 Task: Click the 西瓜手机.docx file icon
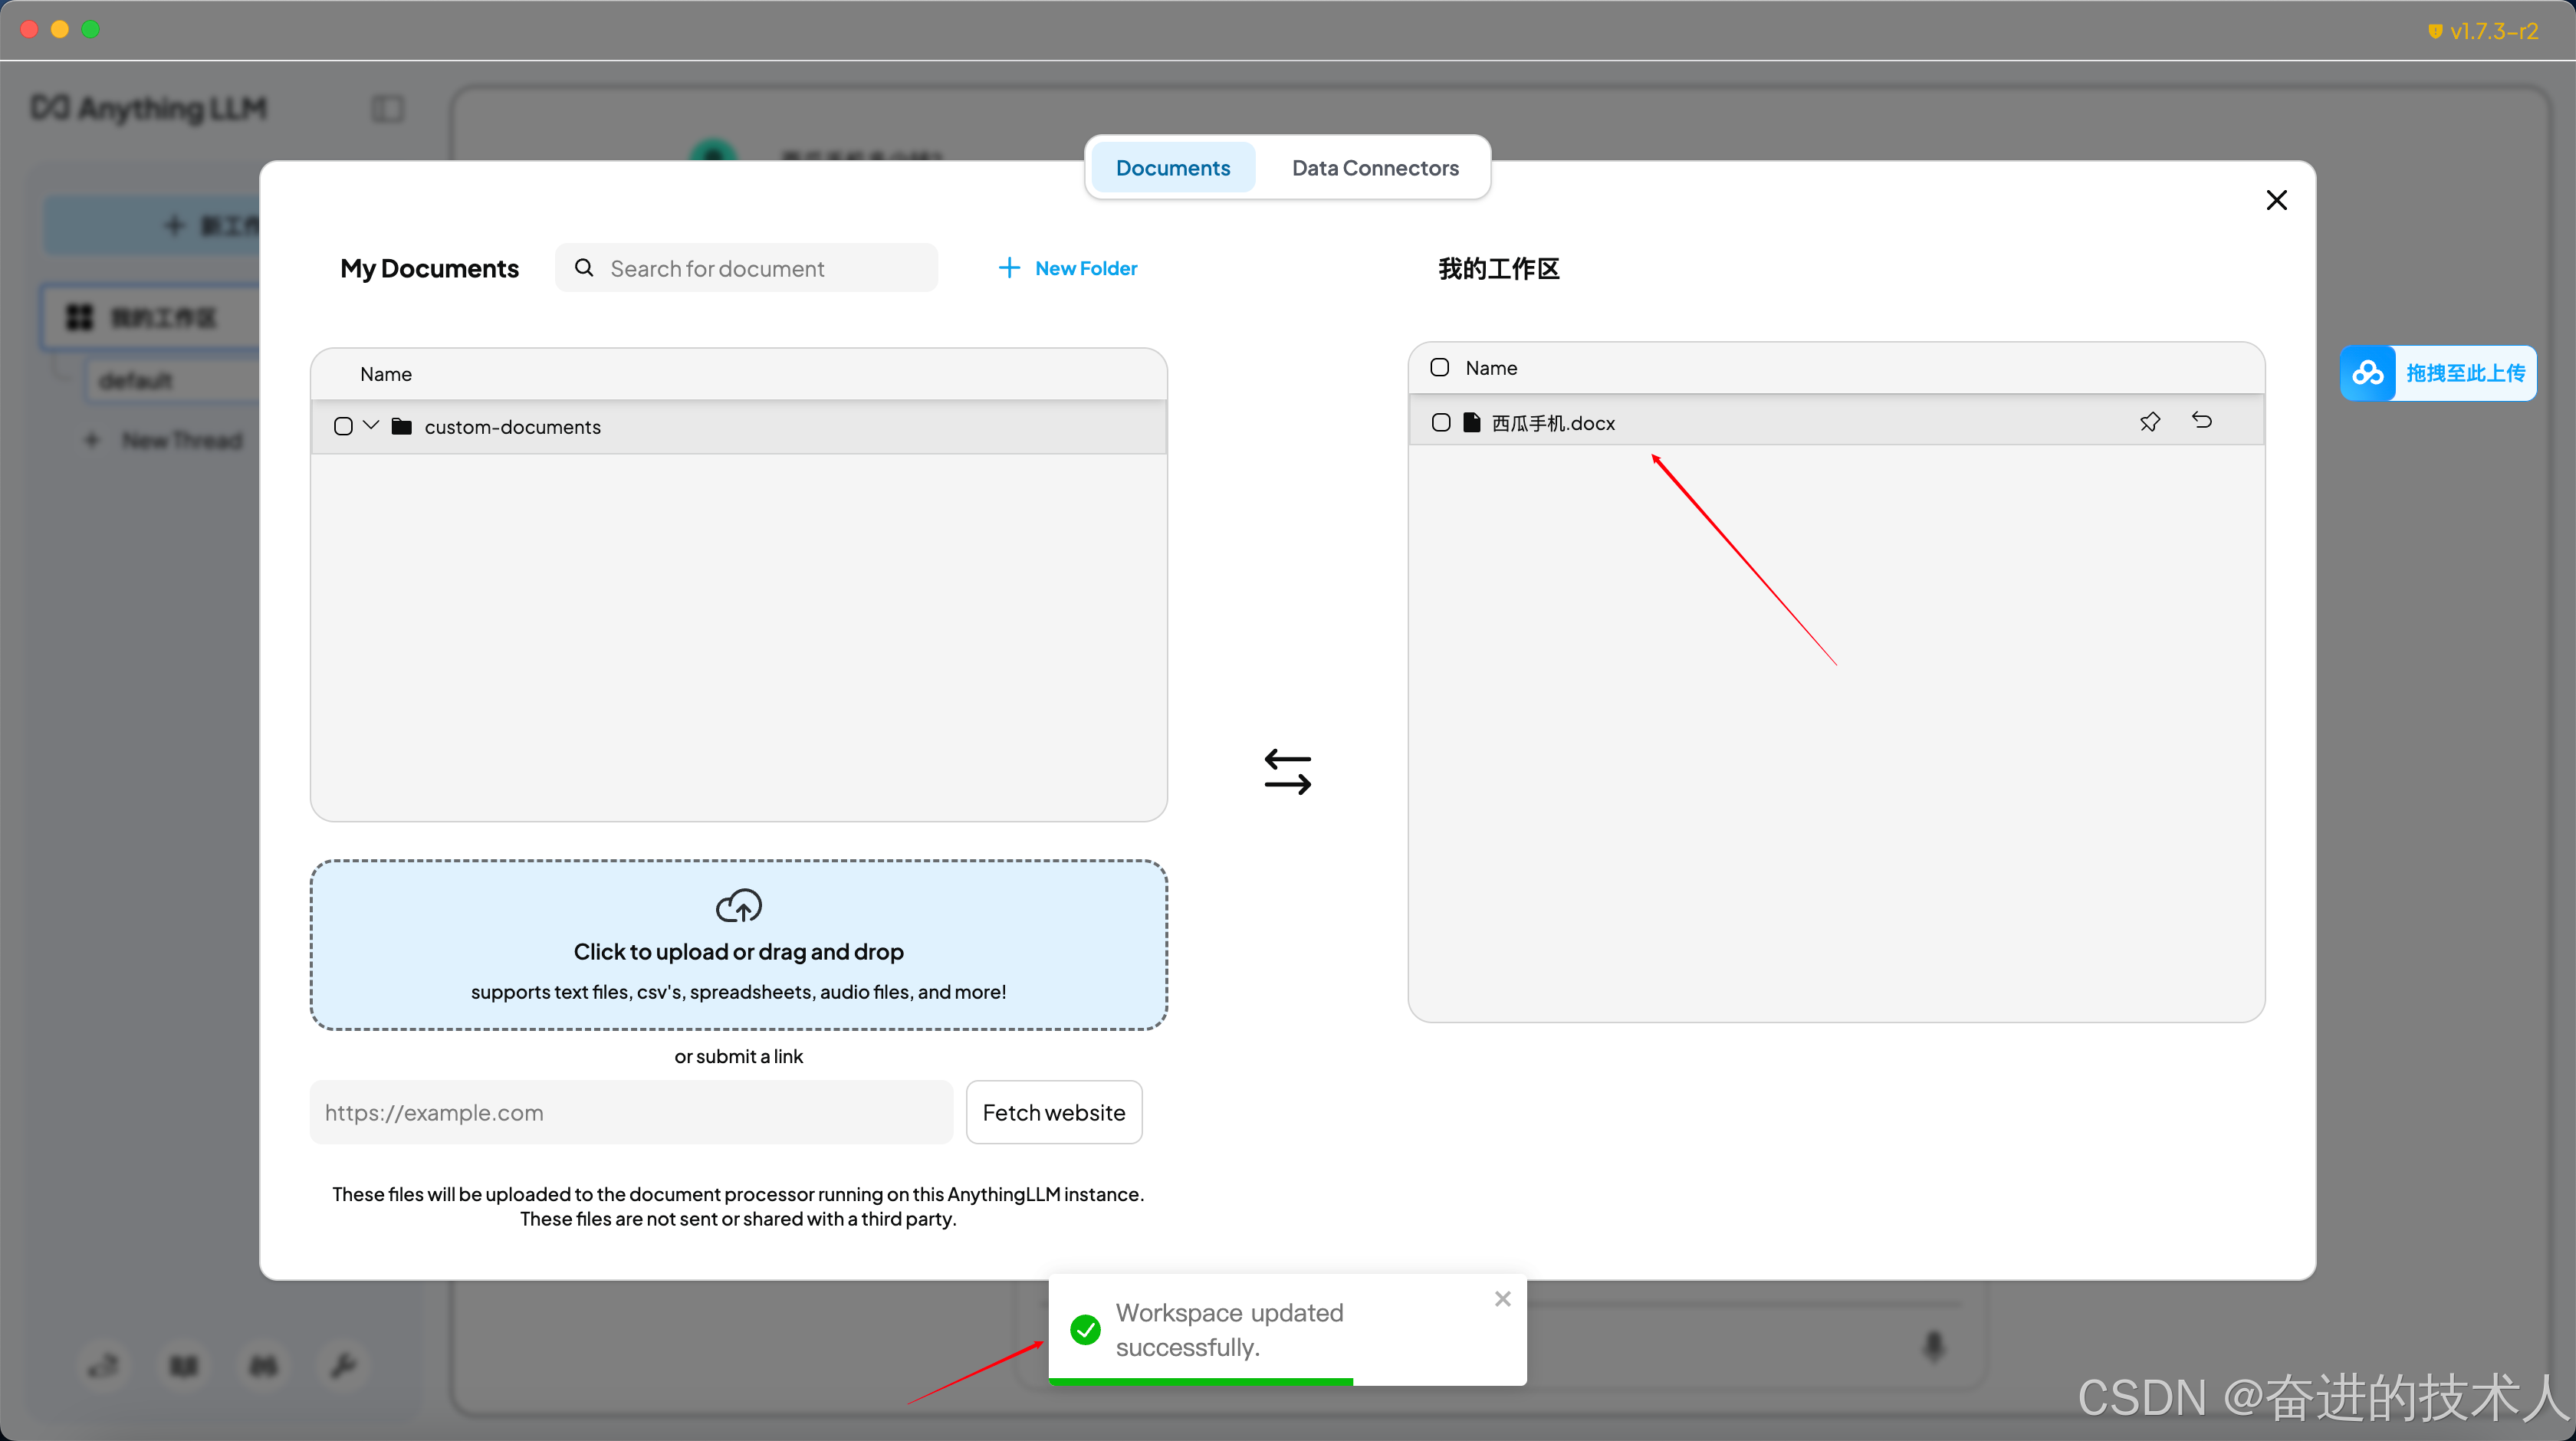[x=1471, y=423]
